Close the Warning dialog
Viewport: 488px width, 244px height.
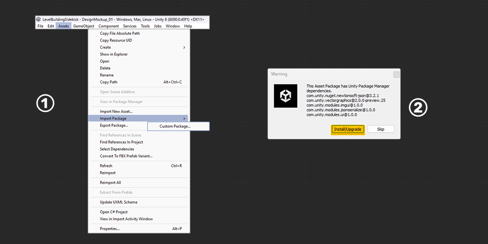point(396,74)
